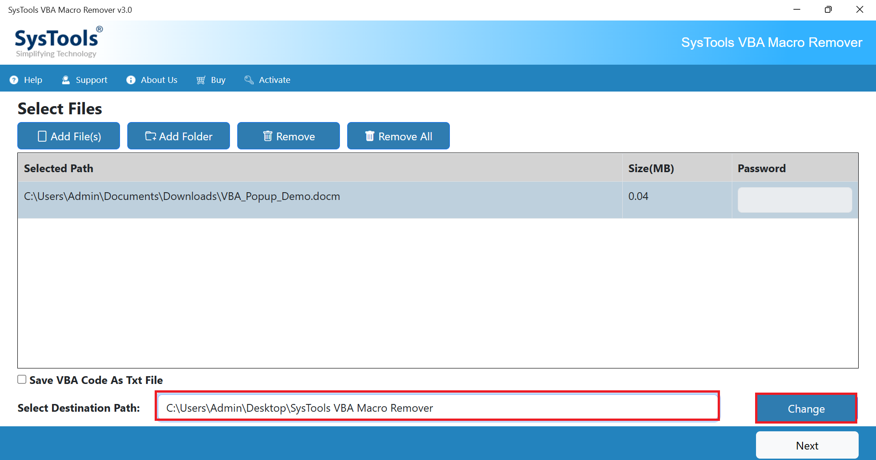Viewport: 876px width, 460px height.
Task: Select the VBA_Popup_Demo.docm file path row
Action: (438, 200)
